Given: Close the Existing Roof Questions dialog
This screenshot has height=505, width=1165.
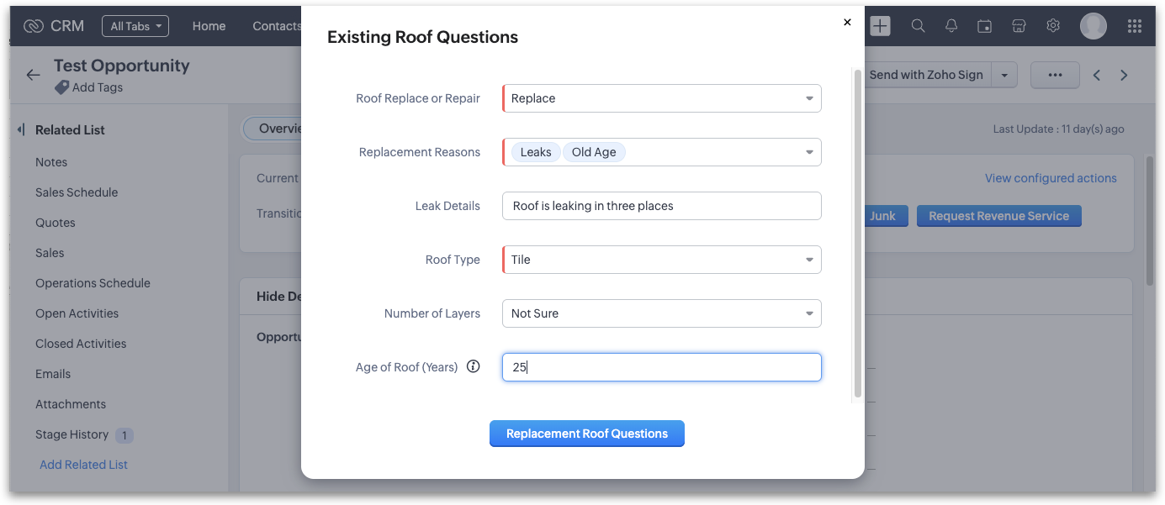Looking at the screenshot, I should coord(847,23).
